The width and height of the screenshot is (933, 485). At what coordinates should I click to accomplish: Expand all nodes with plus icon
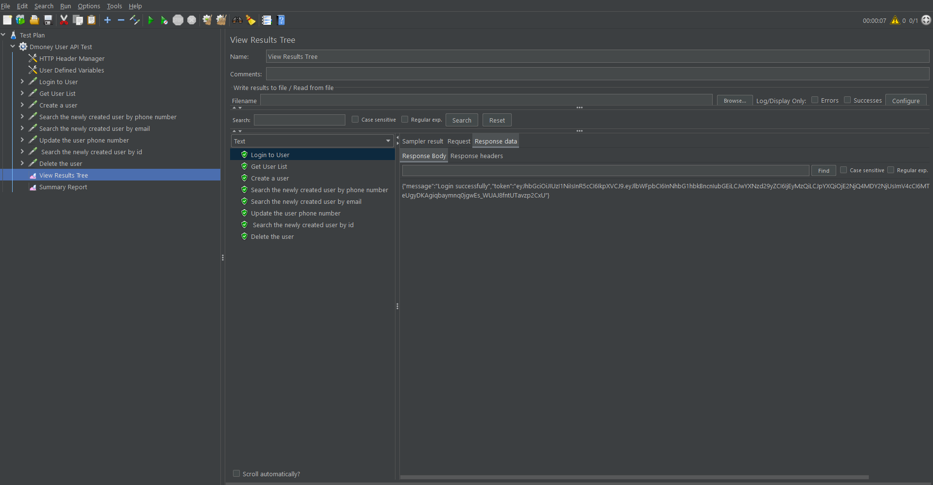(108, 20)
